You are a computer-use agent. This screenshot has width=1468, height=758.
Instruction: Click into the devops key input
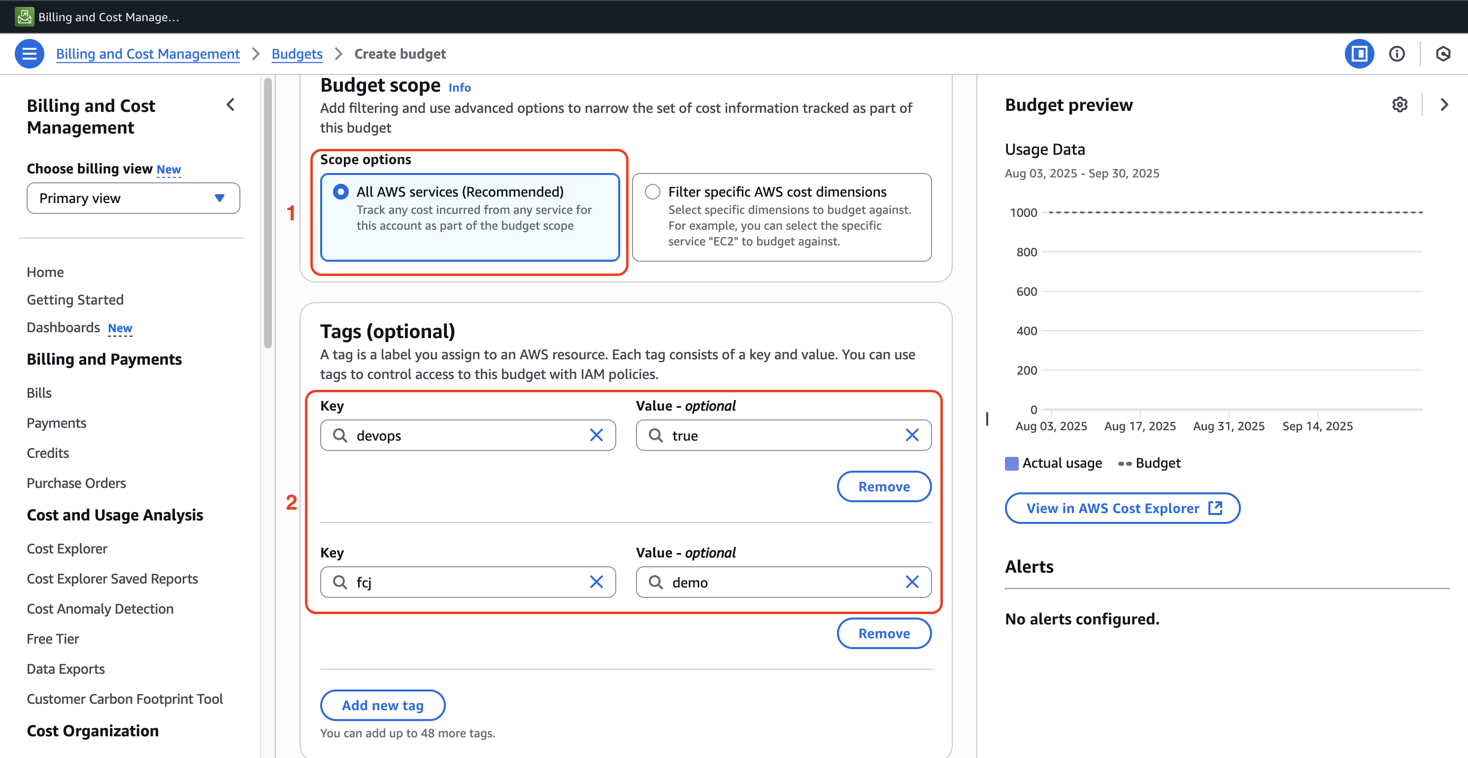[467, 435]
